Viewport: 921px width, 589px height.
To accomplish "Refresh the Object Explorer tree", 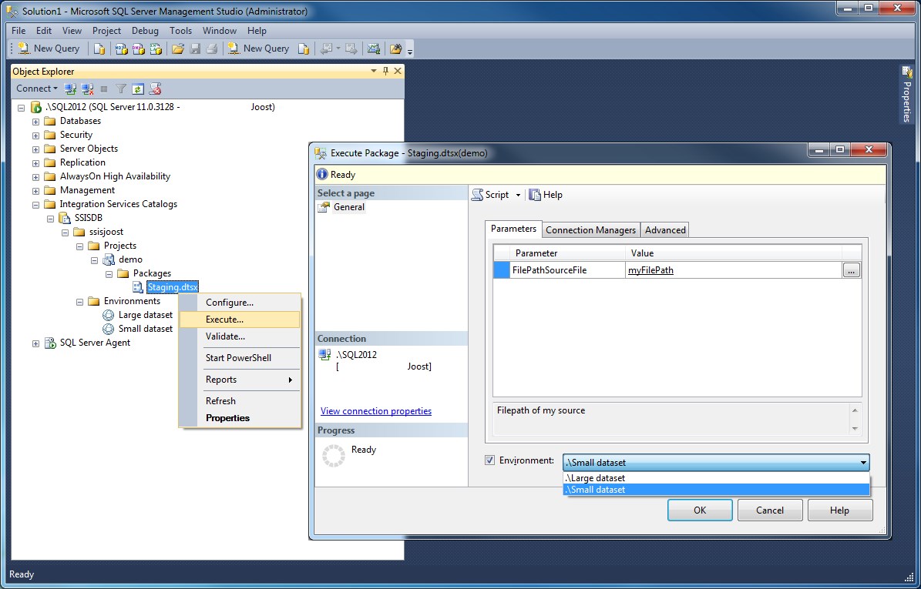I will (139, 89).
